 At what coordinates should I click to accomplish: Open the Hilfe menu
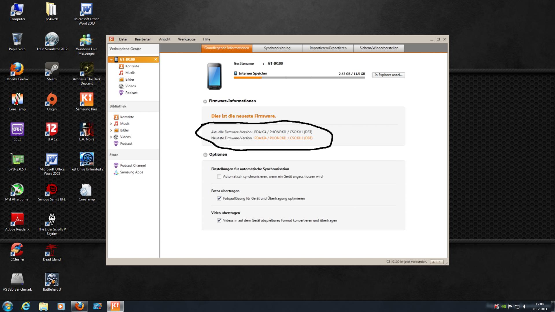[x=206, y=39]
